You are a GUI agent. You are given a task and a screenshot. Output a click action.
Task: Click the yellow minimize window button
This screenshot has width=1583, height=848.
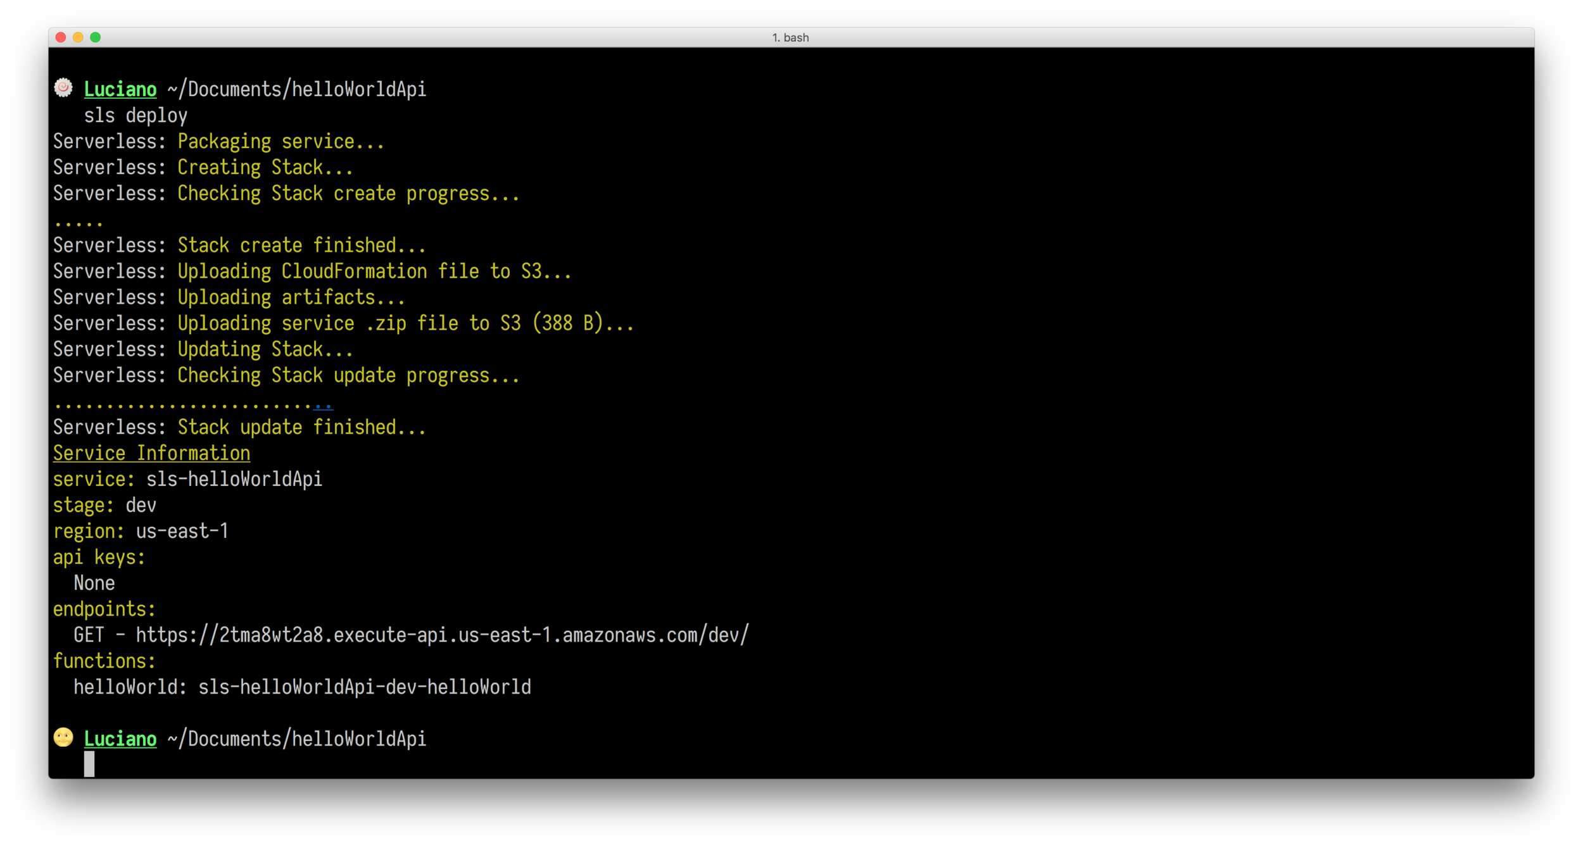(78, 37)
